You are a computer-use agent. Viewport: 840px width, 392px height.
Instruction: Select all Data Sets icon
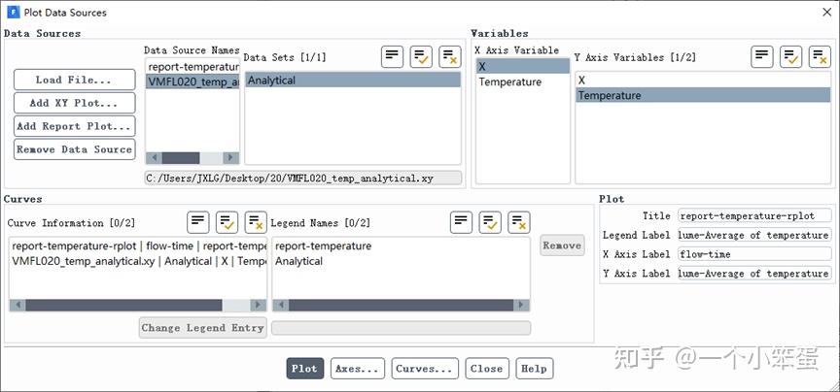(422, 56)
